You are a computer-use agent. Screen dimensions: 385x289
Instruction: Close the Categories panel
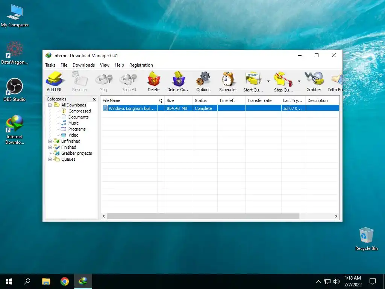(x=94, y=99)
